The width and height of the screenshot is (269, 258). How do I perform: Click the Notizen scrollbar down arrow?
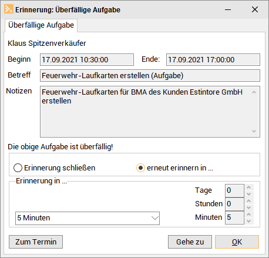[x=254, y=131]
